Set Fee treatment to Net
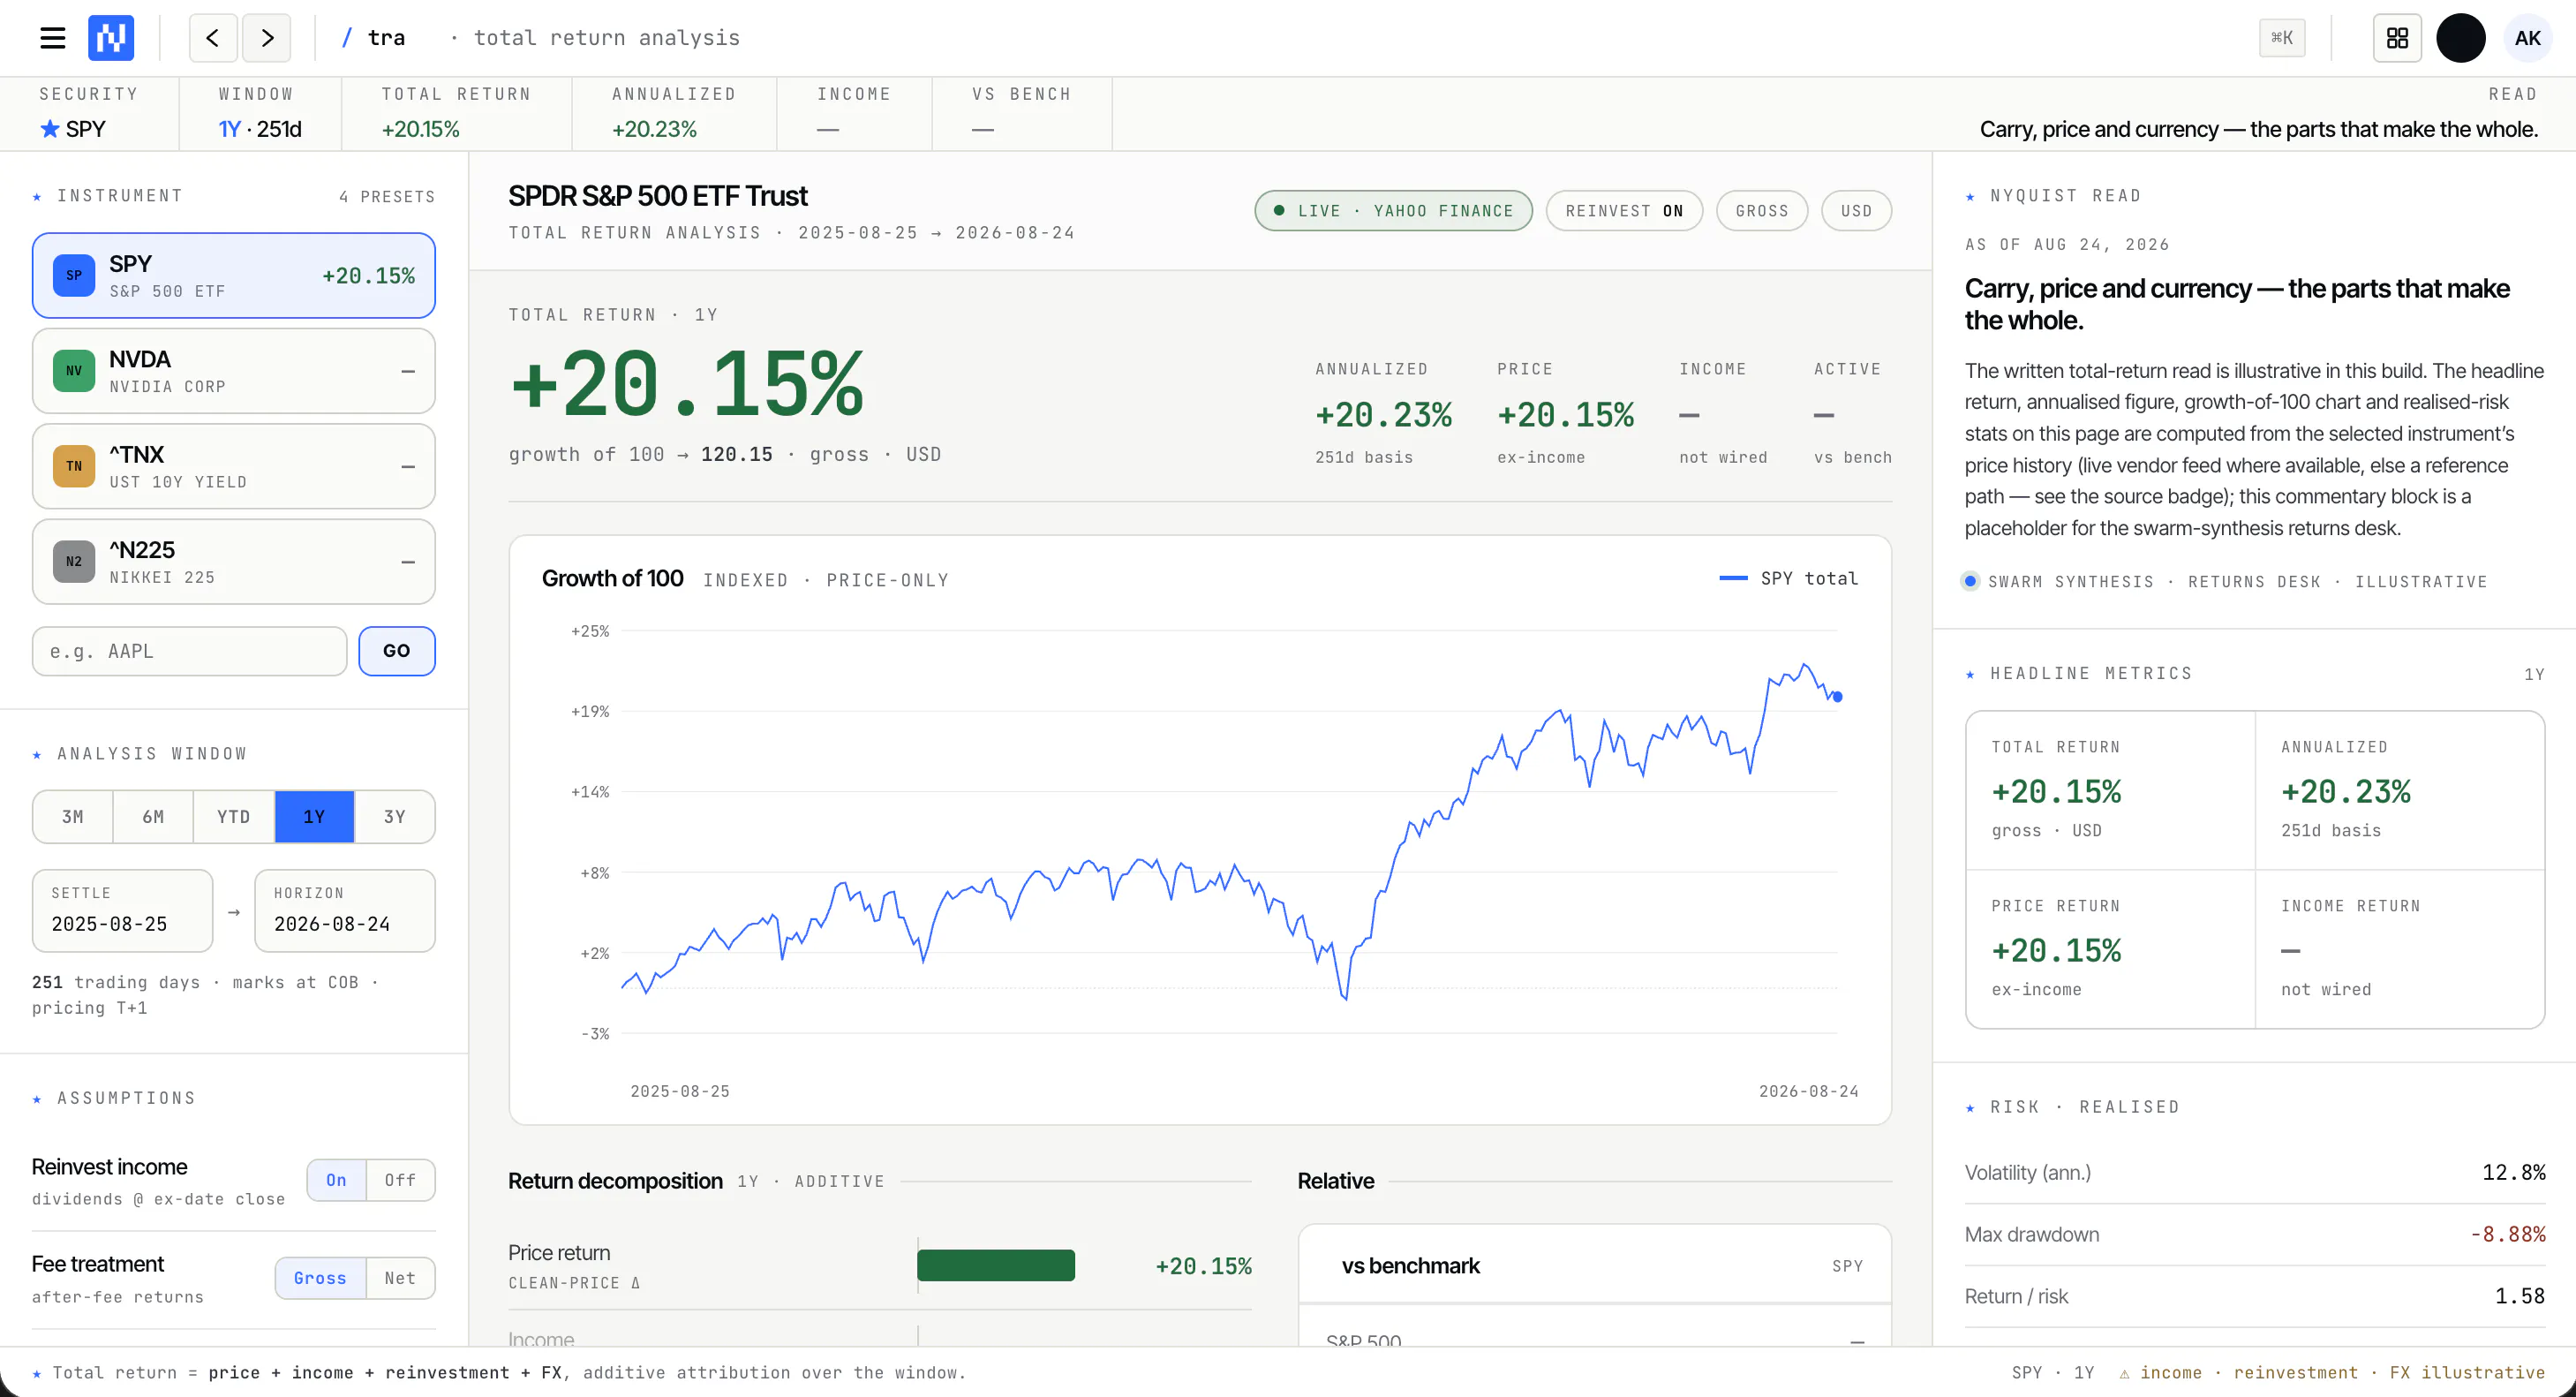 pos(400,1278)
